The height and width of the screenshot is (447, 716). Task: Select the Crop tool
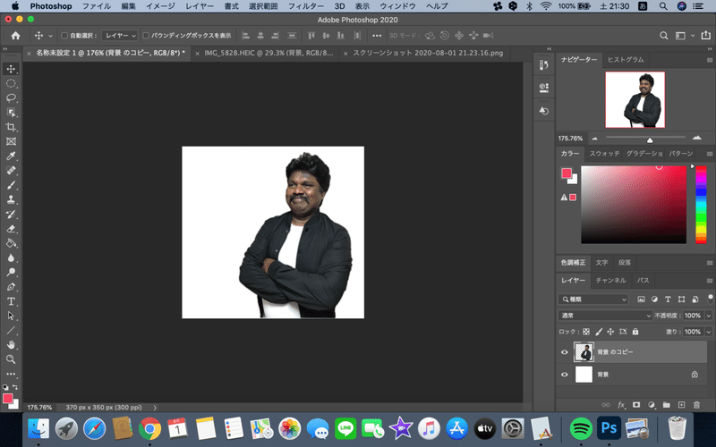pyautogui.click(x=12, y=127)
